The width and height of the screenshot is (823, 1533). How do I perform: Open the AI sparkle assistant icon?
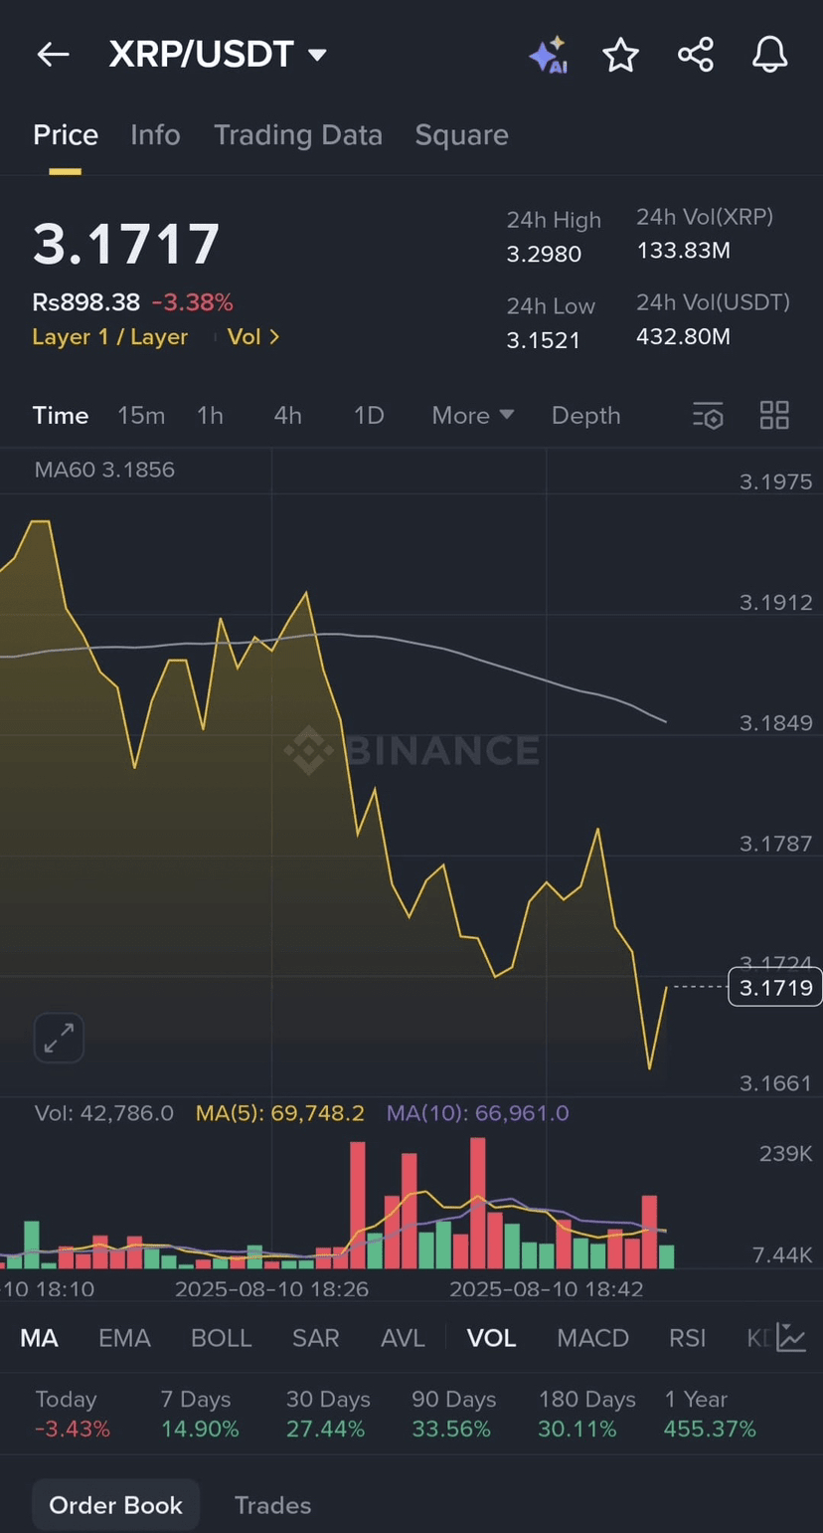[x=548, y=55]
